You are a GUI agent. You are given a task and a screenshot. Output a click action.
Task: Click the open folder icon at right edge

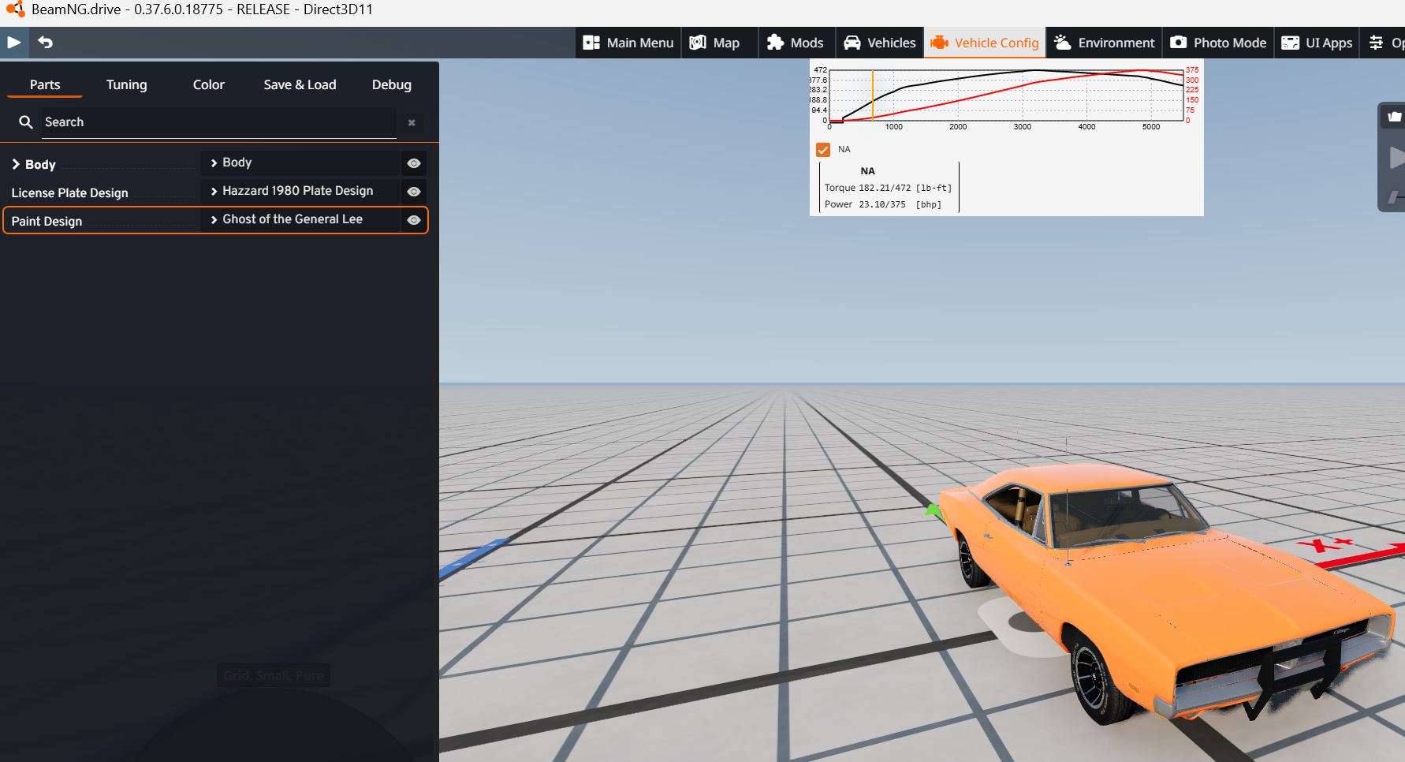[x=1394, y=117]
